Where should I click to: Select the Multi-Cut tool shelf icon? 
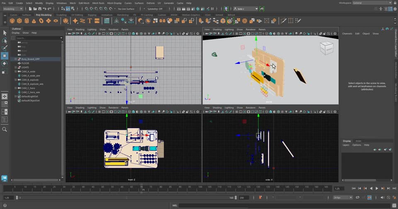(x=283, y=21)
